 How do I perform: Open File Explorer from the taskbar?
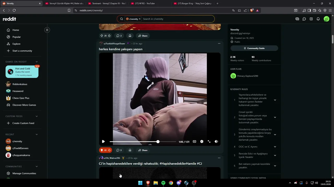coord(156,183)
